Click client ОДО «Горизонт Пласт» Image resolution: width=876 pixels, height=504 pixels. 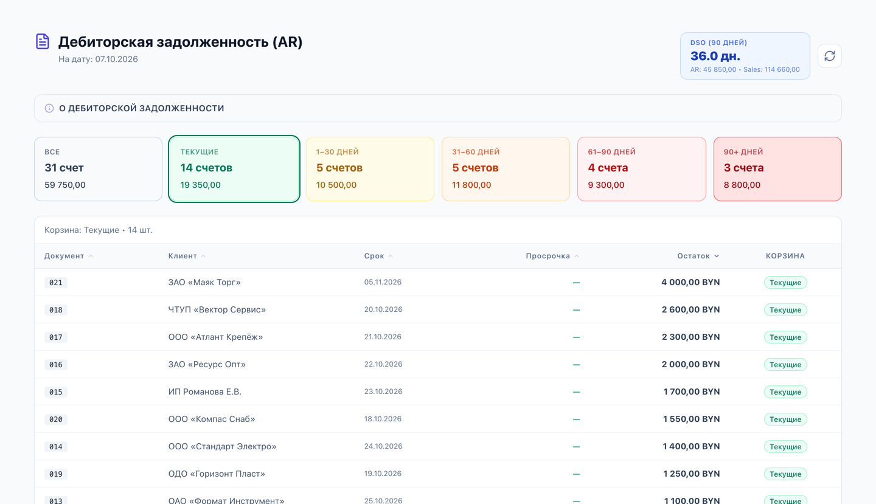(217, 474)
